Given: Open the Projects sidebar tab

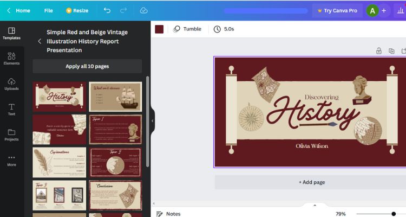Looking at the screenshot, I should click(x=11, y=135).
